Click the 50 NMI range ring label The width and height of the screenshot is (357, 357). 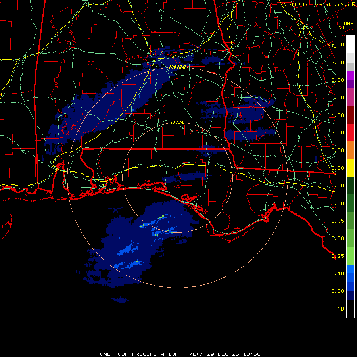177,122
